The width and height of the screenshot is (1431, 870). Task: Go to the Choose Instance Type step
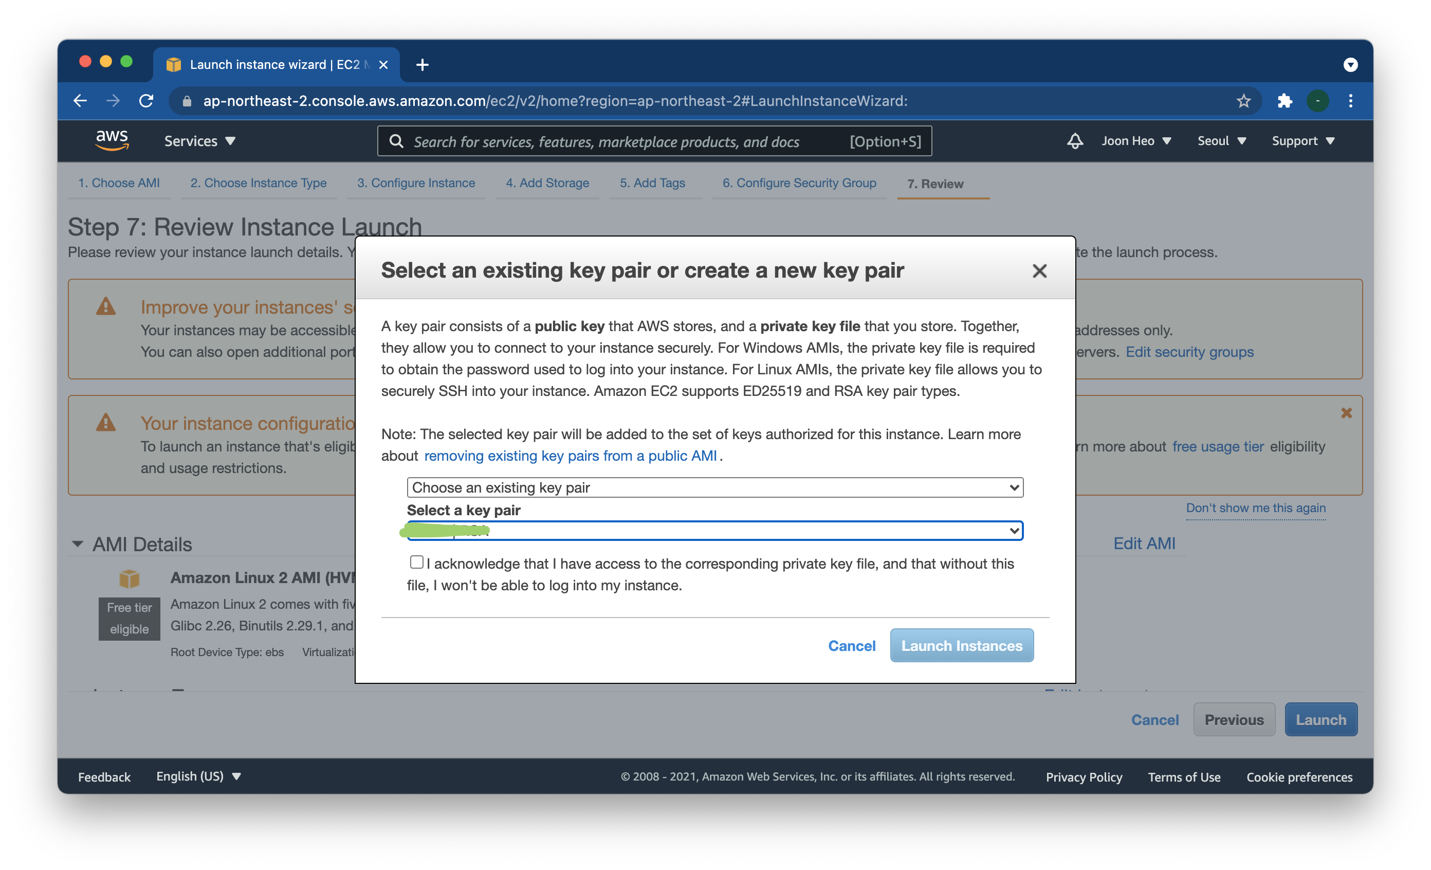[x=259, y=183]
